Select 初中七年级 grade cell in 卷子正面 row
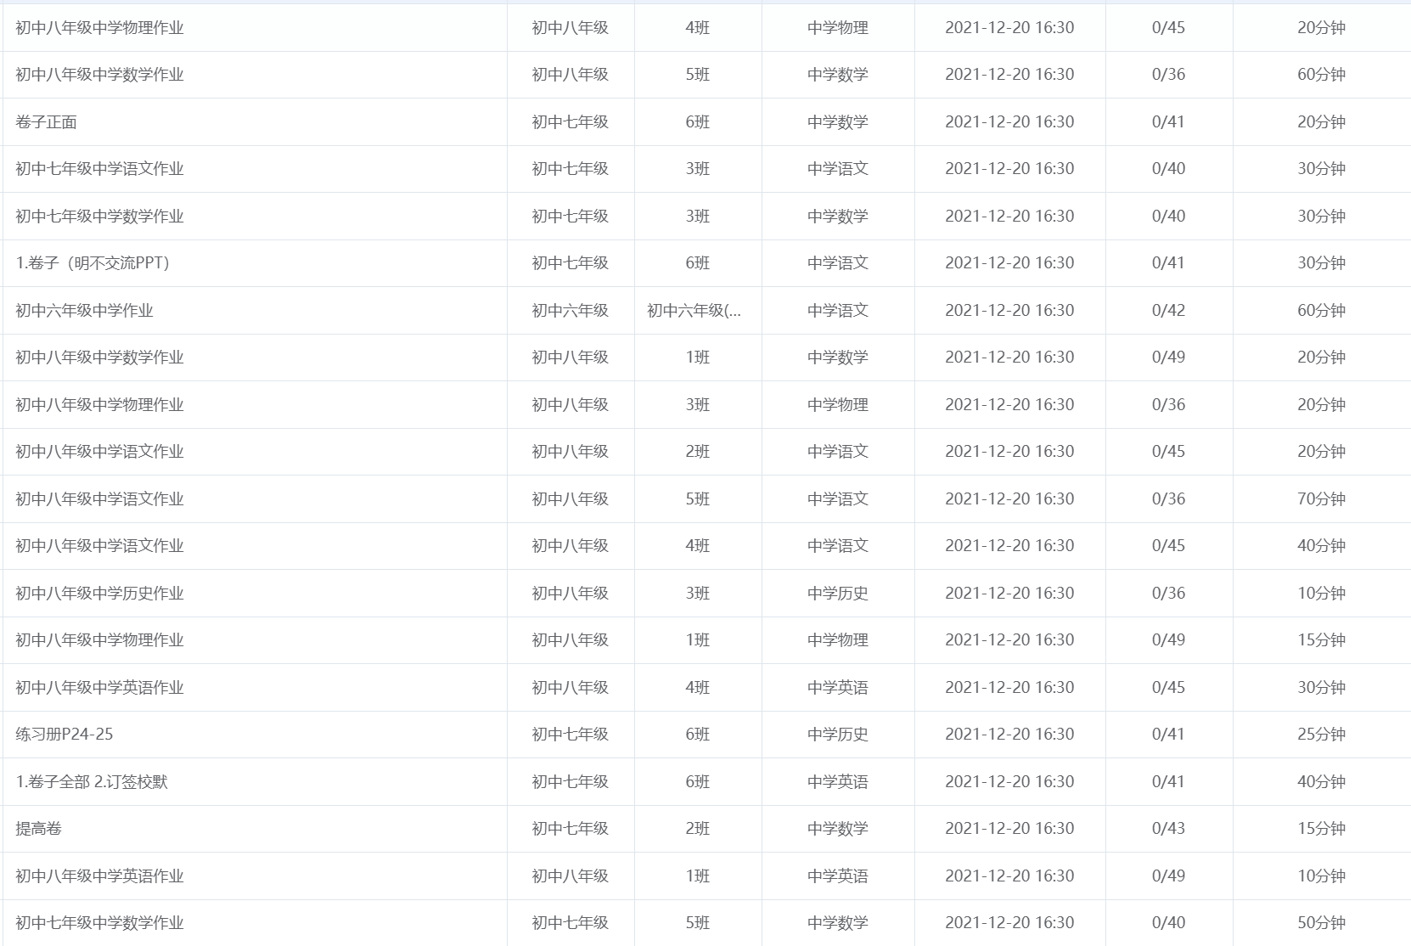1411x946 pixels. 570,122
